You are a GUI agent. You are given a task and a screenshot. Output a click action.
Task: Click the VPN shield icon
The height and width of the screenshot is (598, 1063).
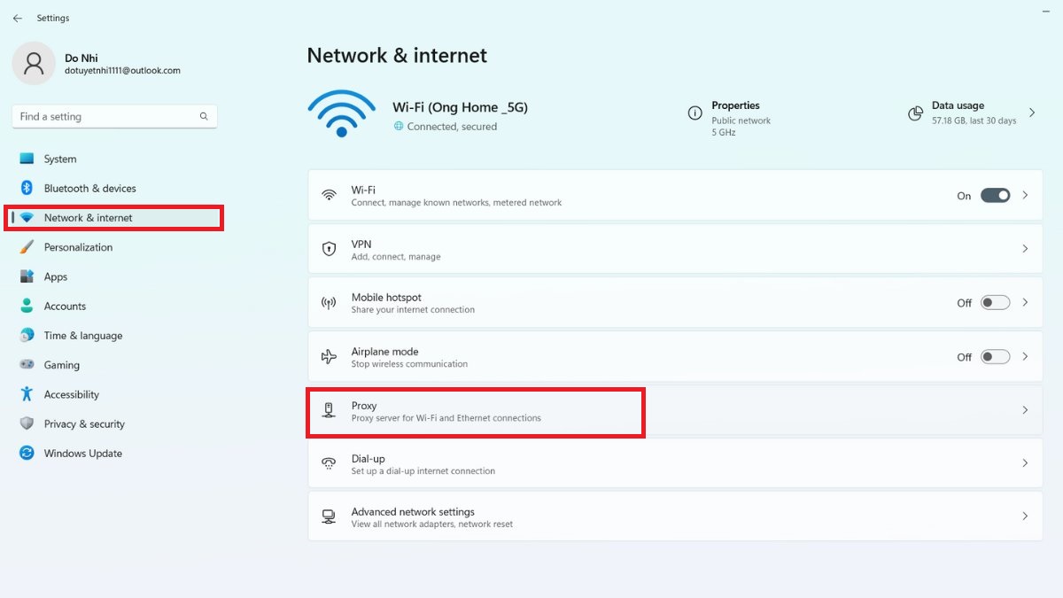point(329,249)
